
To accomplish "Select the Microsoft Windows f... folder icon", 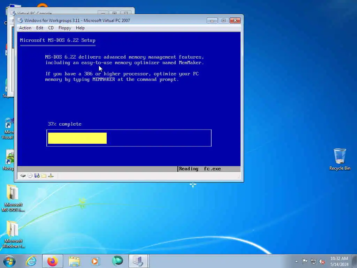I will point(13,234).
